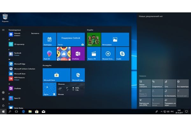Open Microsoft Store from the app list

coord(24,74)
